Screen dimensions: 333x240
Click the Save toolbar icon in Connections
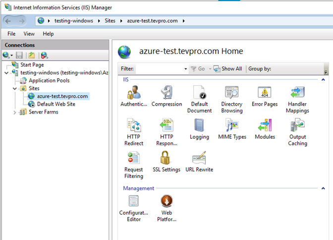tap(19, 55)
